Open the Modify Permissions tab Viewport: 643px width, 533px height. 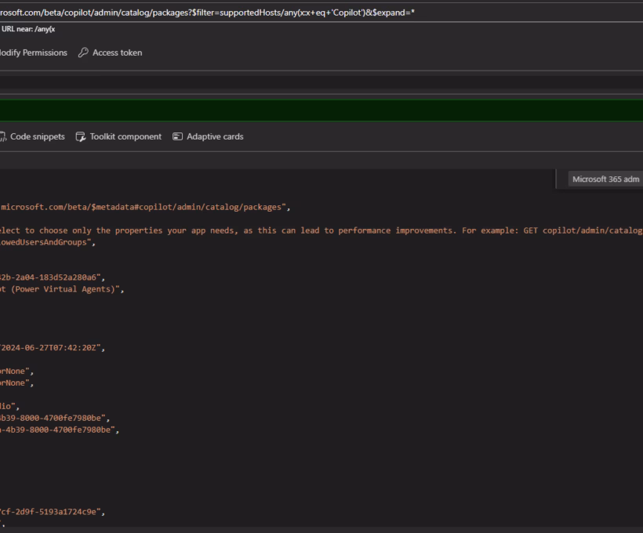pos(33,53)
